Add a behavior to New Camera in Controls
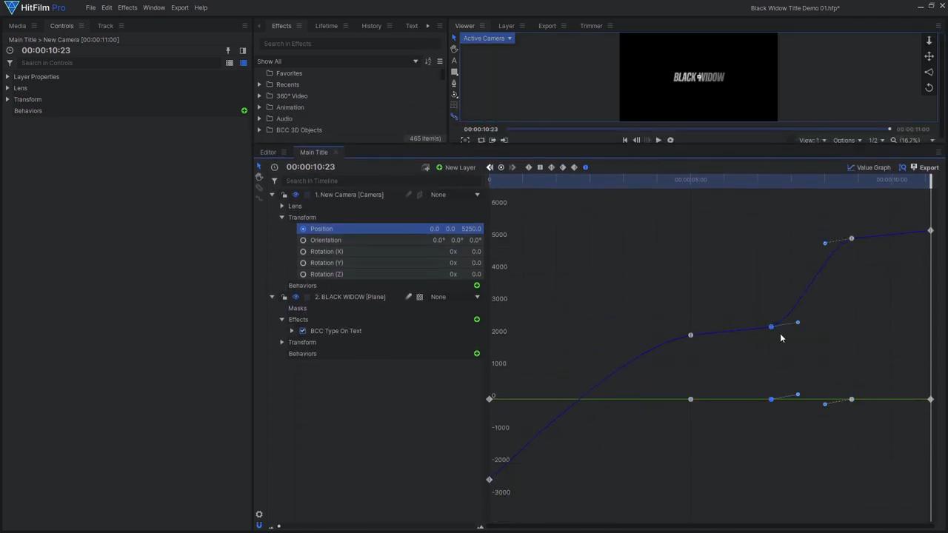Screen dimensions: 948x533 244,111
